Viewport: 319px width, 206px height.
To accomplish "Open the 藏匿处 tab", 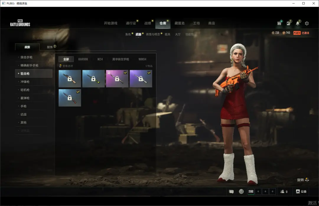I will pos(180,23).
